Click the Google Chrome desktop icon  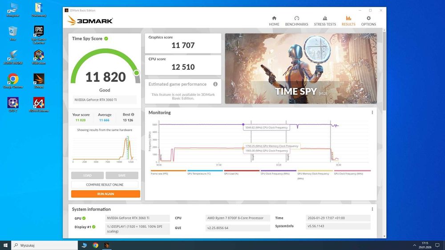pos(13,81)
